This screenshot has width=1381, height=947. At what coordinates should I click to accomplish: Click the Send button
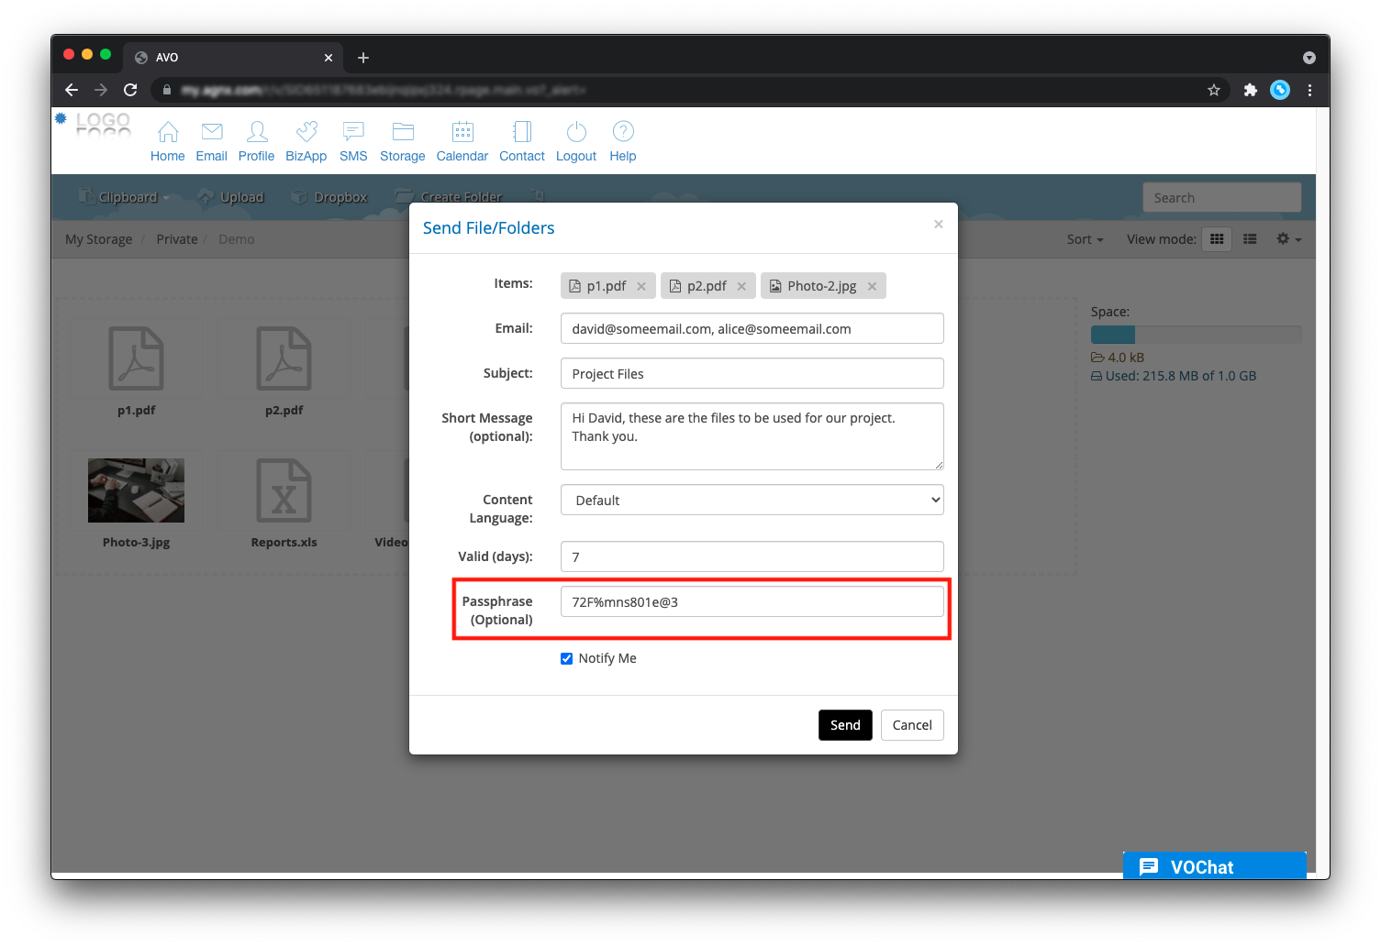(x=845, y=725)
